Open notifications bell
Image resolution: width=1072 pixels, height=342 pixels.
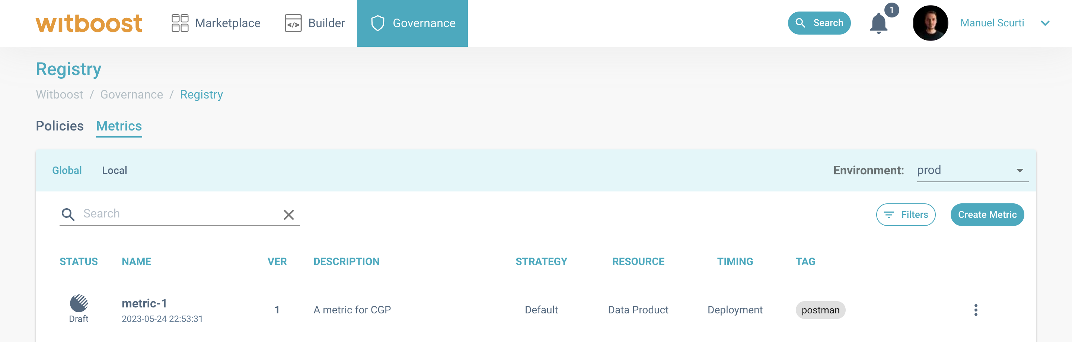[x=878, y=23]
